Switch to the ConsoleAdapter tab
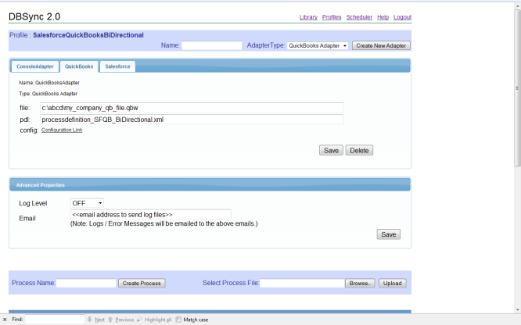 (35, 67)
